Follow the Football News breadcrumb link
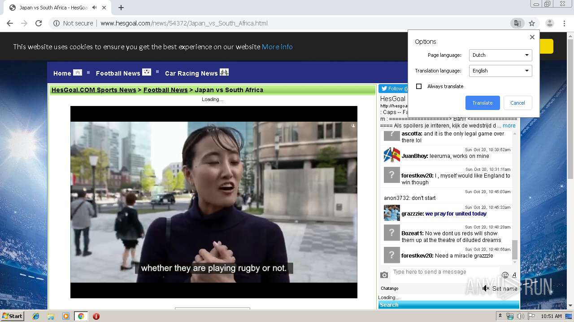Screen dimensions: 574x322 point(165,90)
